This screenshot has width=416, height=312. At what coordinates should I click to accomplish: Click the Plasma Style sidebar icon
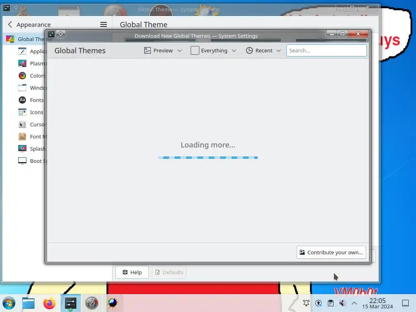22,63
